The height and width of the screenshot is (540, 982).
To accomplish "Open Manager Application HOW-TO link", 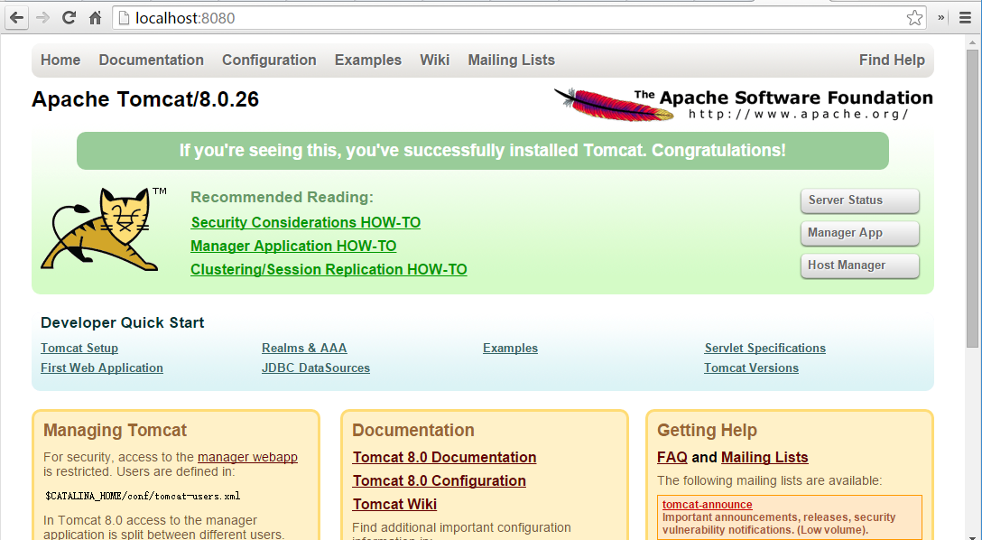I will coord(293,247).
